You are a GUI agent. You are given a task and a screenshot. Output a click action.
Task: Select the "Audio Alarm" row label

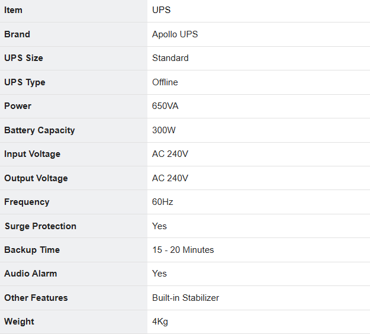coord(31,274)
